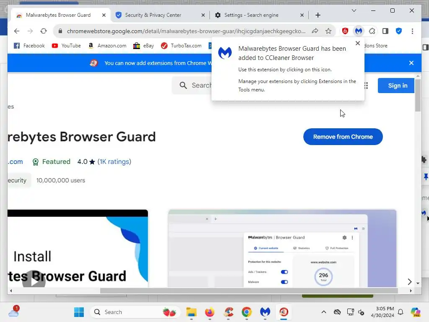This screenshot has height=322, width=429.
Task: Click the forward navigation arrow
Action: click(30, 31)
